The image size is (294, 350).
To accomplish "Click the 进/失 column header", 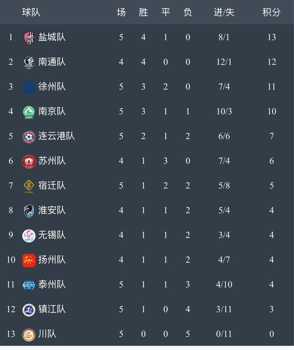I will click(x=224, y=12).
